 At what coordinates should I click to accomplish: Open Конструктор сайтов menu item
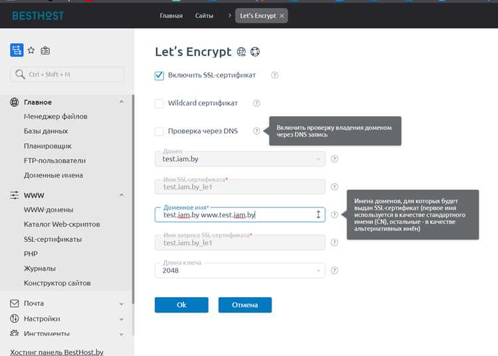point(57,283)
